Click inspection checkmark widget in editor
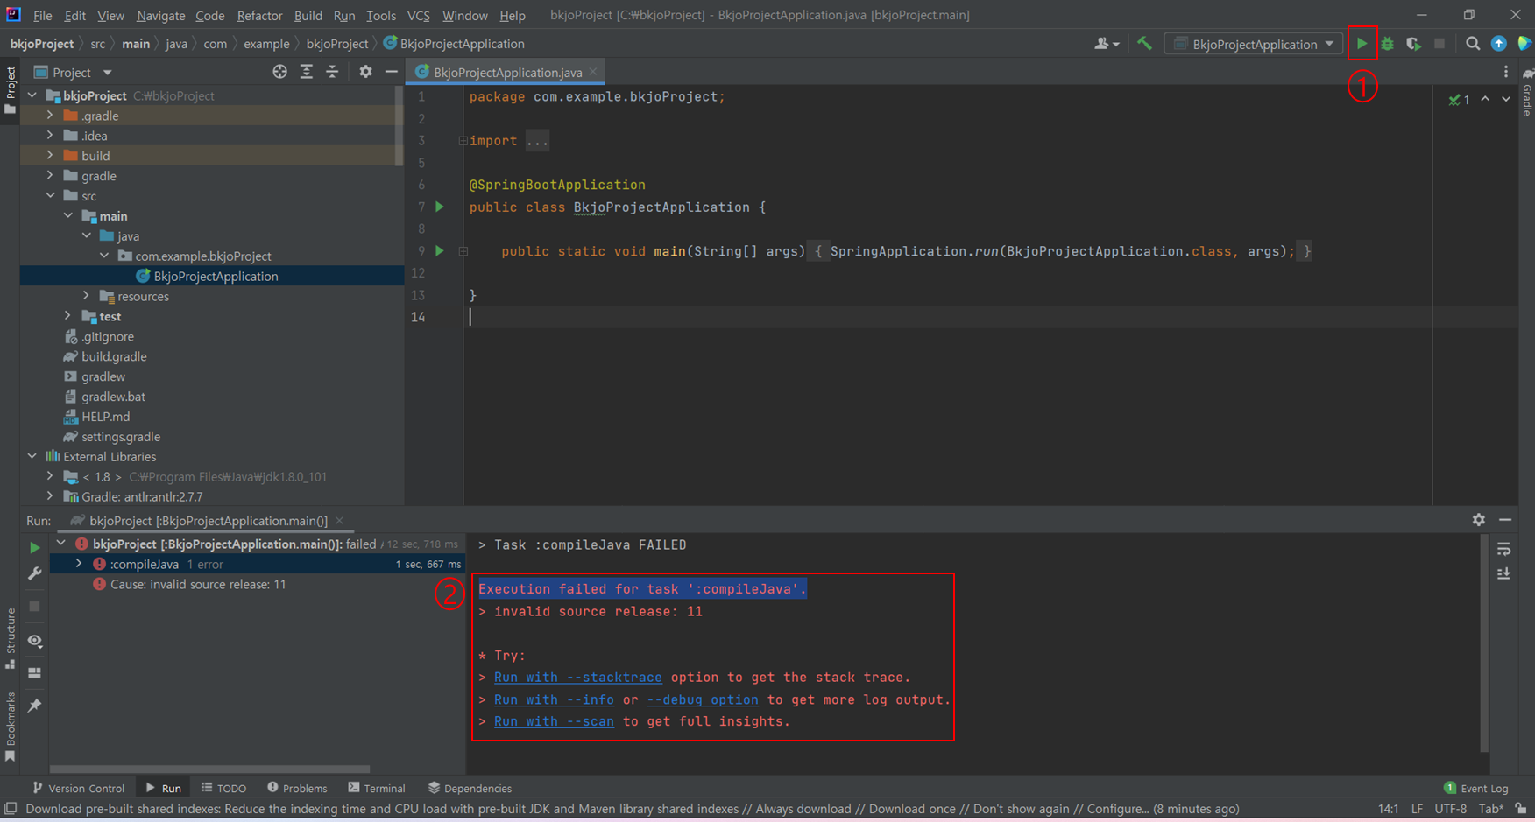Viewport: 1535px width, 822px height. coord(1459,100)
